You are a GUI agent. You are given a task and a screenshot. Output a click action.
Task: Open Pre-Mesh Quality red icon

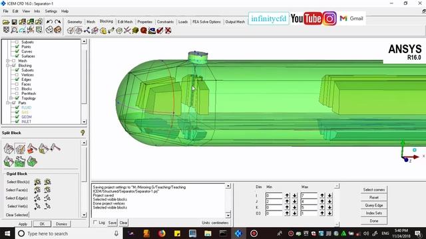pos(144,31)
